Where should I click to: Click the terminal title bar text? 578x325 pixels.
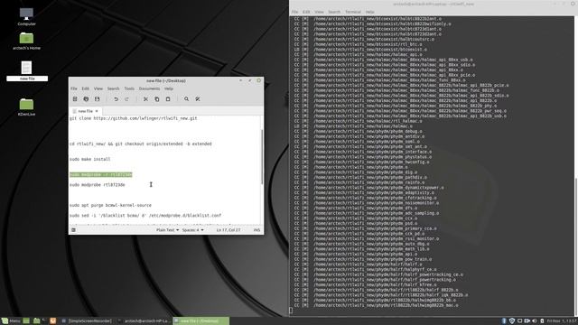click(433, 4)
